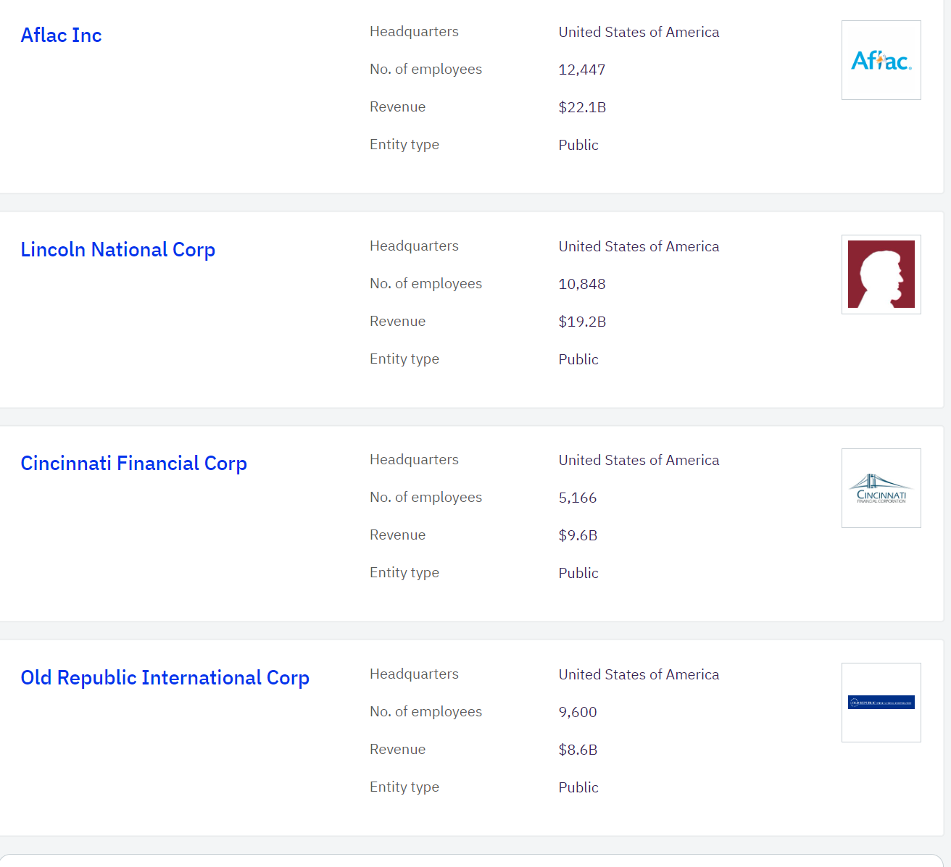Select Lincoln National's 10,848 employee count
The width and height of the screenshot is (951, 867).
581,284
